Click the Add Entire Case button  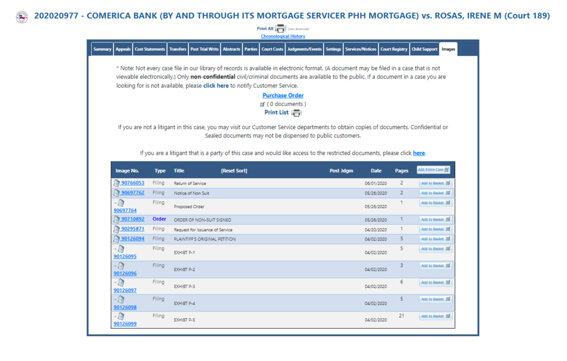pos(434,170)
